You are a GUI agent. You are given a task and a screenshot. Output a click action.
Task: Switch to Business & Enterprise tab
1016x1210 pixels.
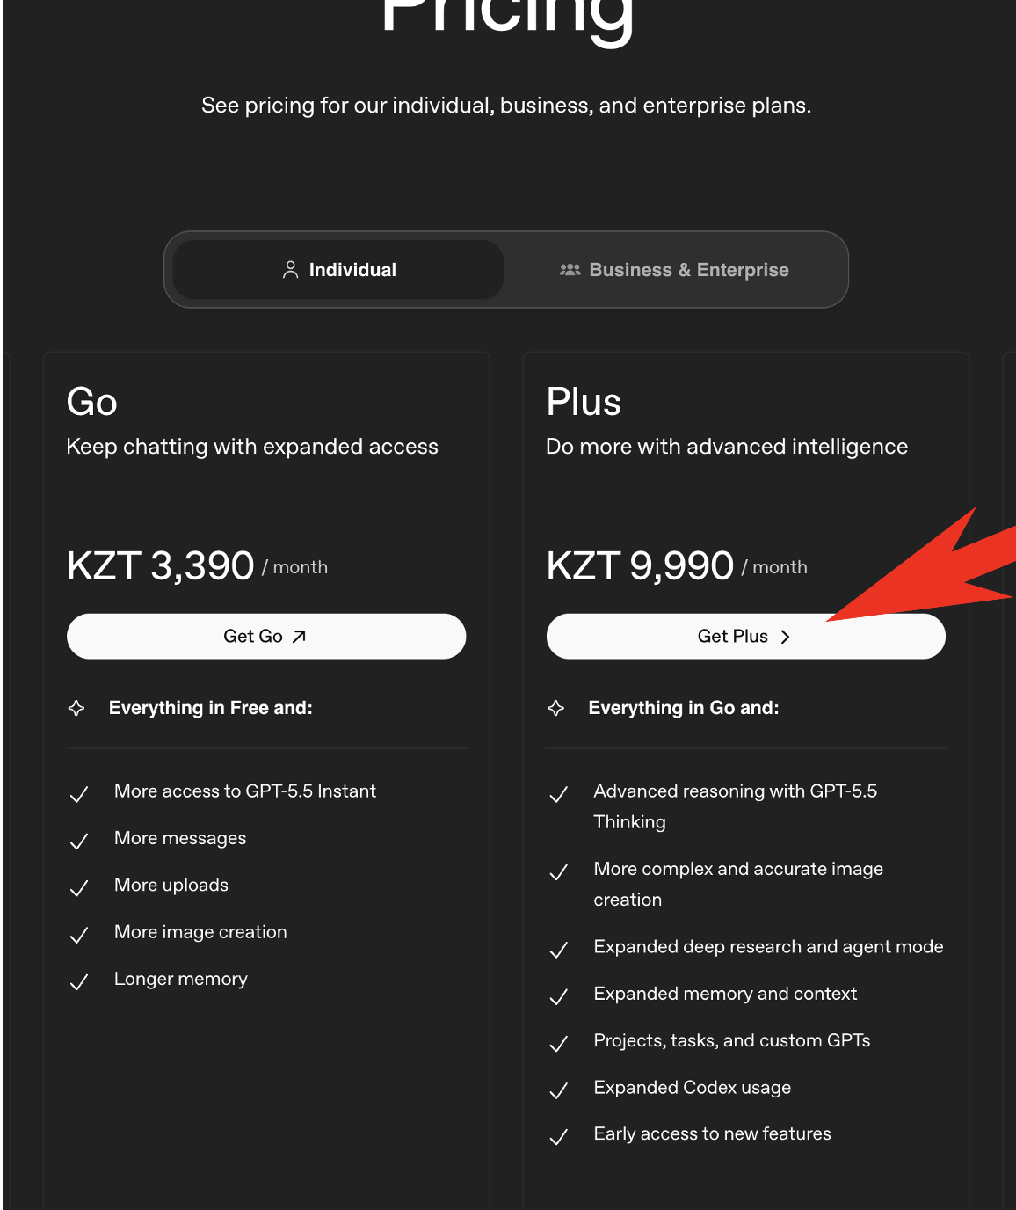[x=674, y=270]
